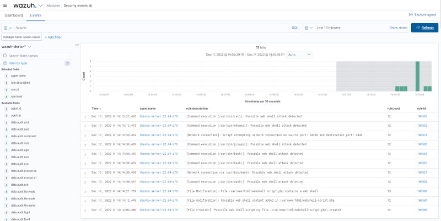Click the tallest histogram bar at 14:15
This screenshot has width=441, height=221.
417,76
